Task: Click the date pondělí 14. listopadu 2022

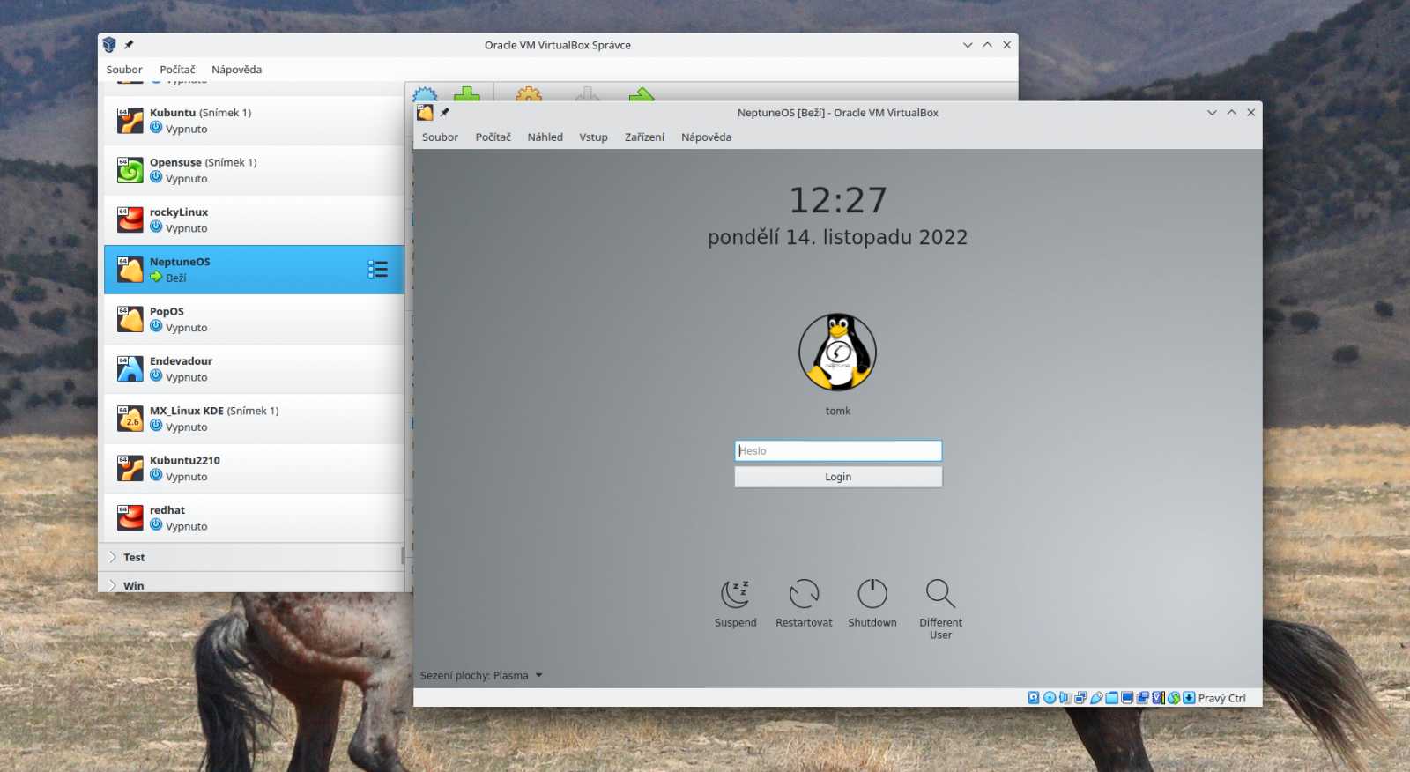Action: (x=838, y=237)
